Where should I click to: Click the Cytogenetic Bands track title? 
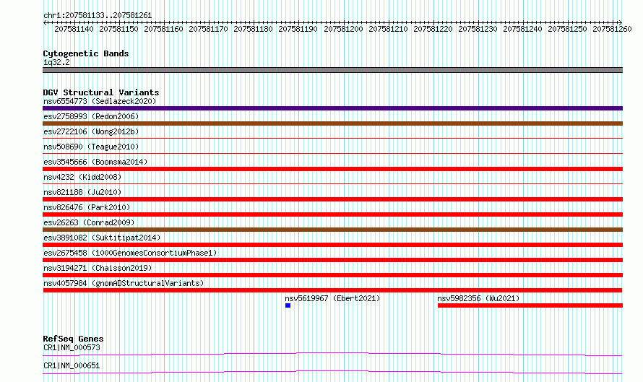tap(86, 53)
